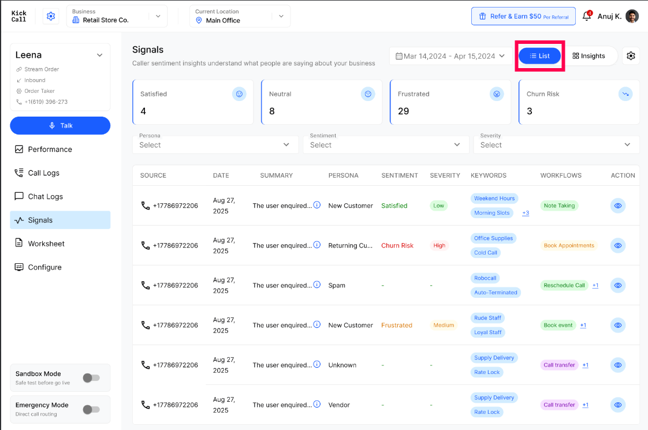
Task: Open summary info icon in Vendor row
Action: tap(317, 404)
